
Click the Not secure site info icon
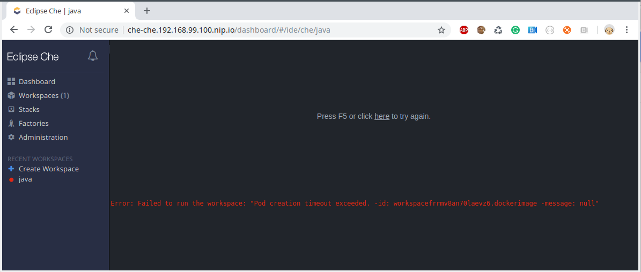(70, 30)
